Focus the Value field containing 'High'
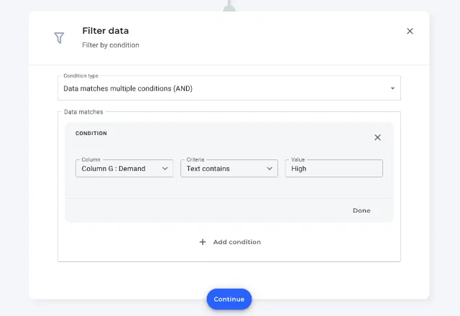This screenshot has height=316, width=460. [x=333, y=169]
